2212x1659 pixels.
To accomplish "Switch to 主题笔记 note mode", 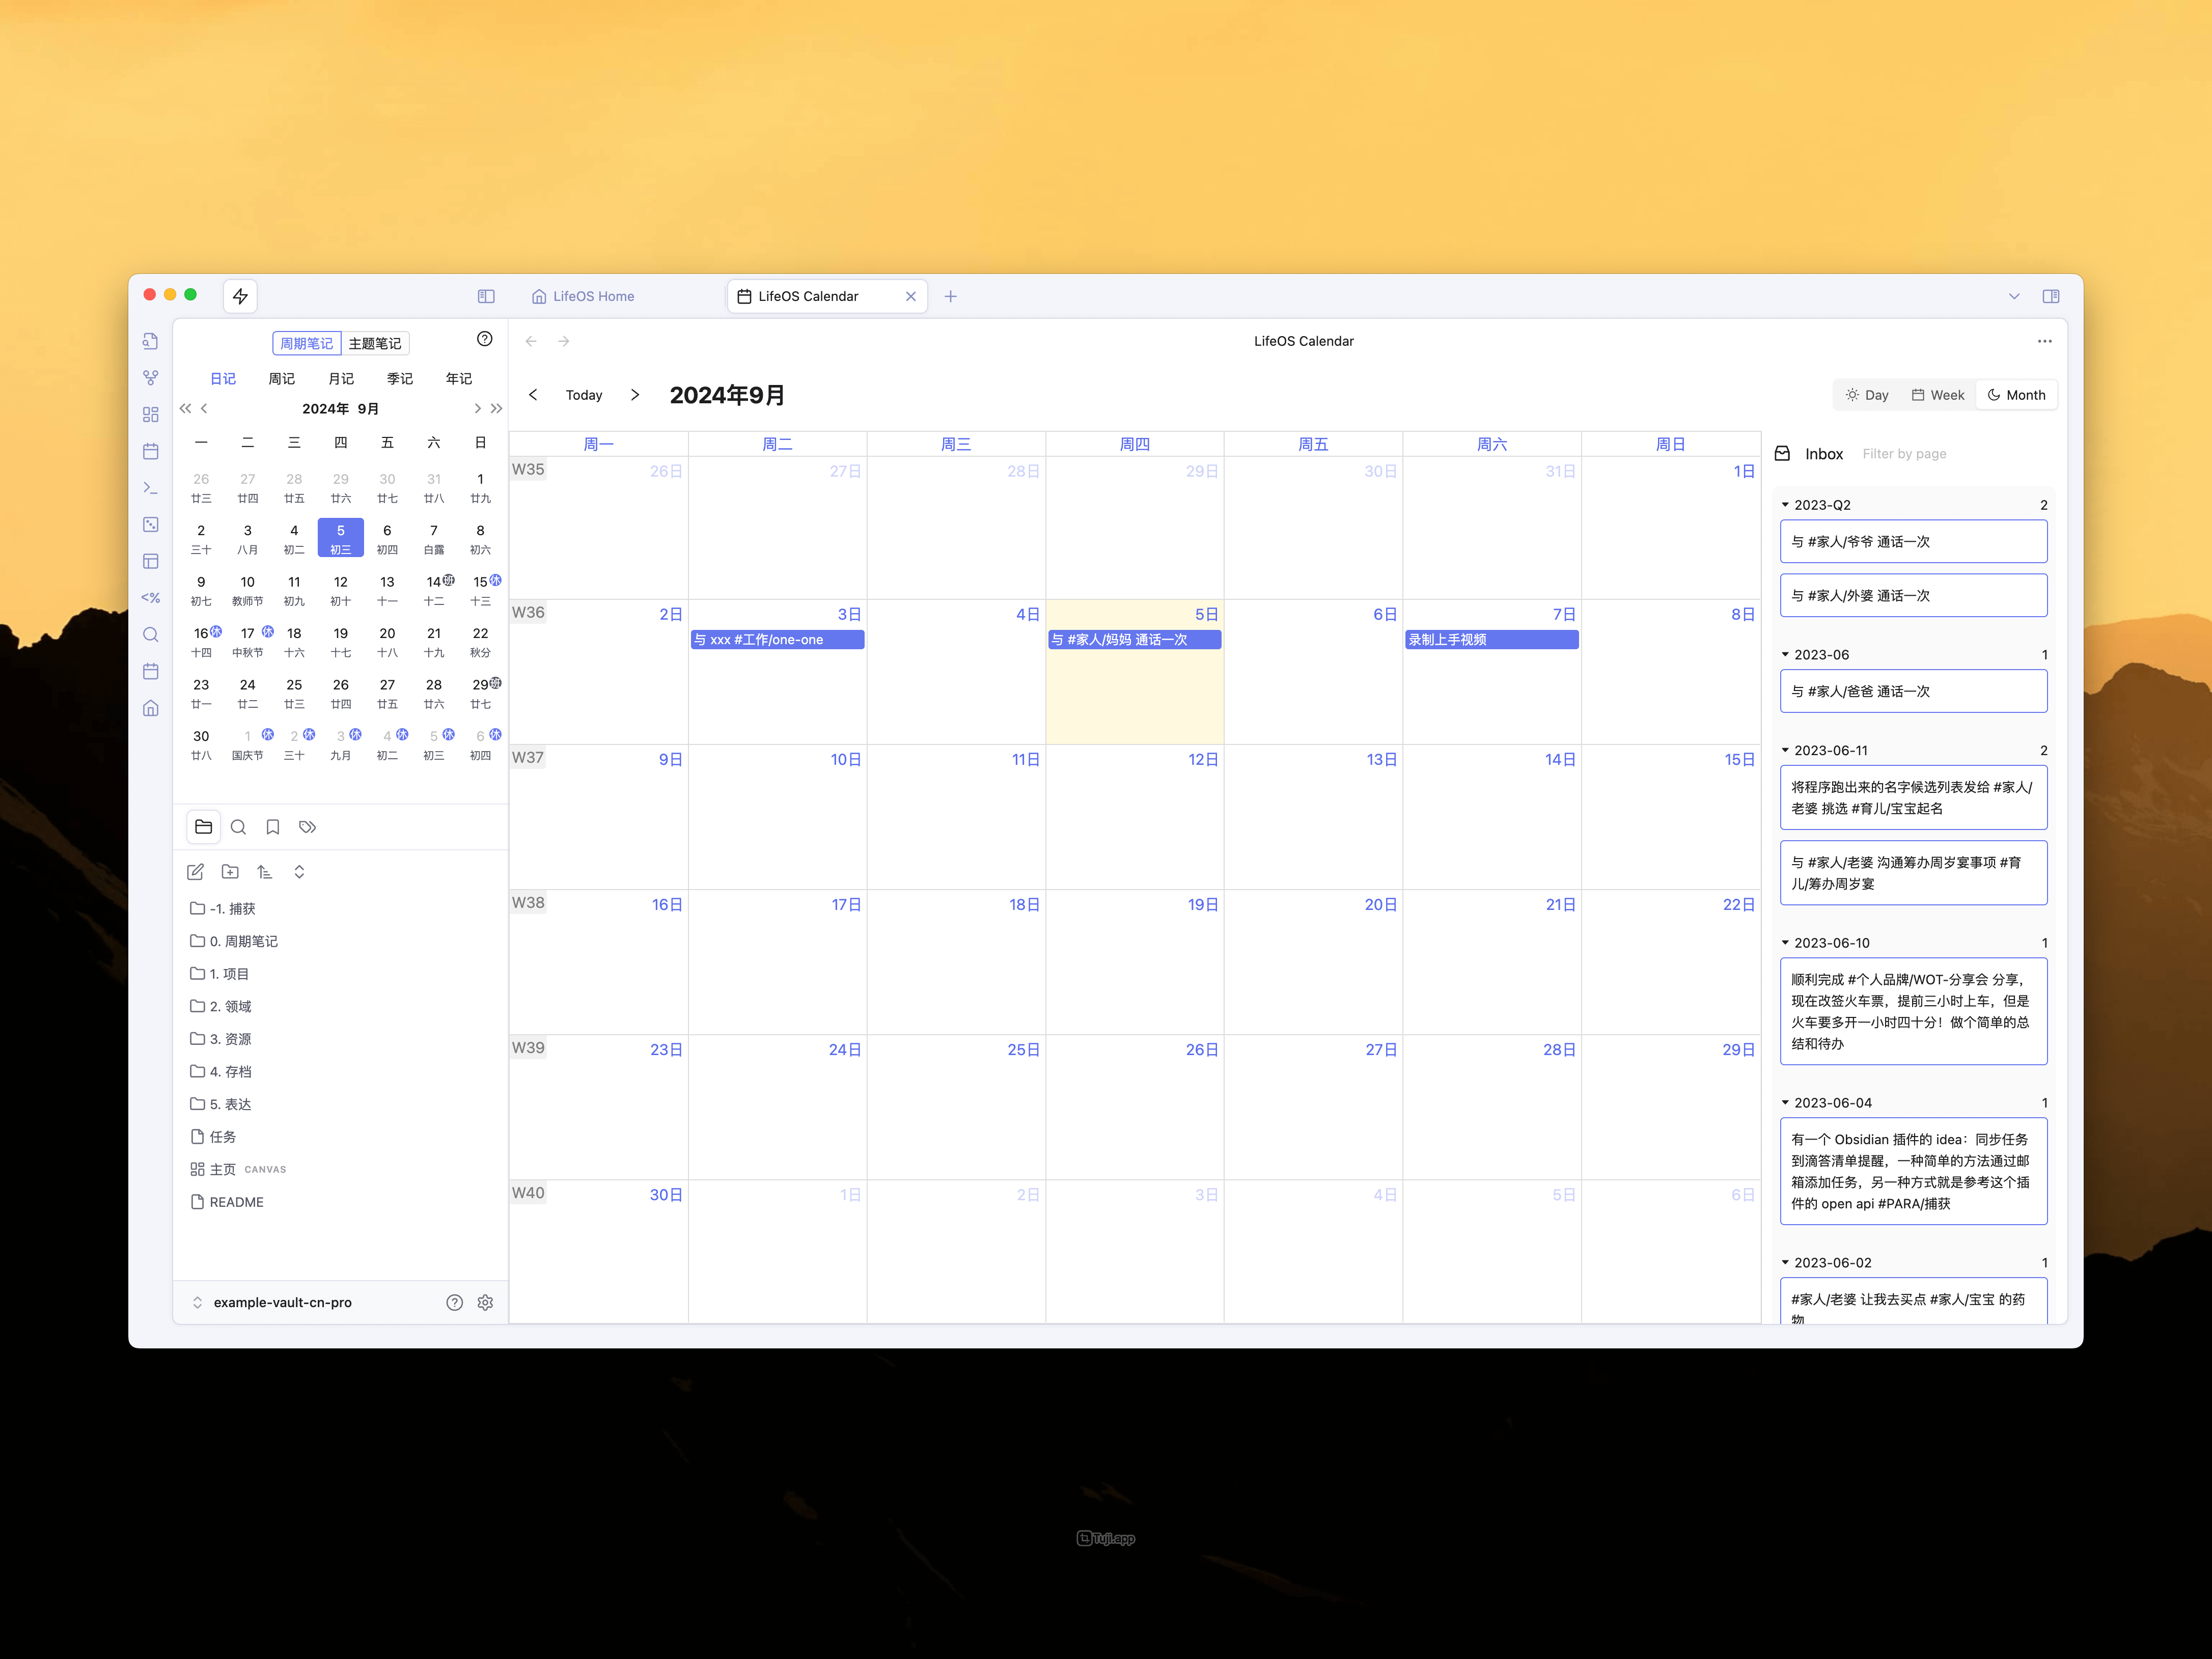I will [x=374, y=343].
